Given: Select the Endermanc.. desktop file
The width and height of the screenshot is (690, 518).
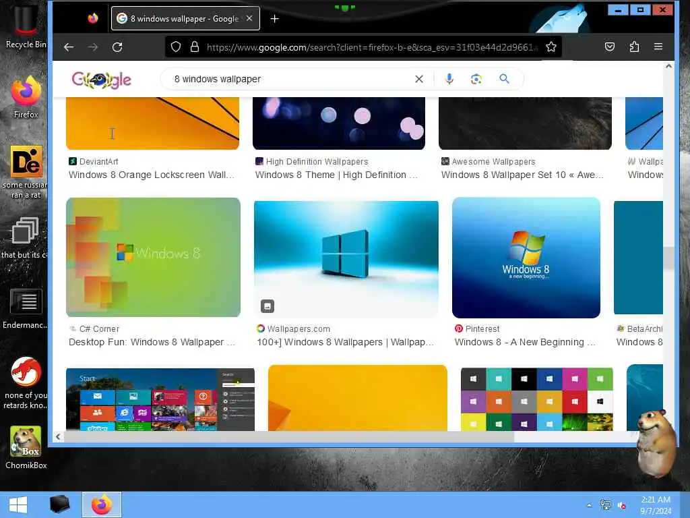Looking at the screenshot, I should click(26, 308).
